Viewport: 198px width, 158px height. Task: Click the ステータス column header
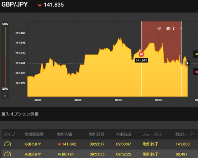pos(152,134)
